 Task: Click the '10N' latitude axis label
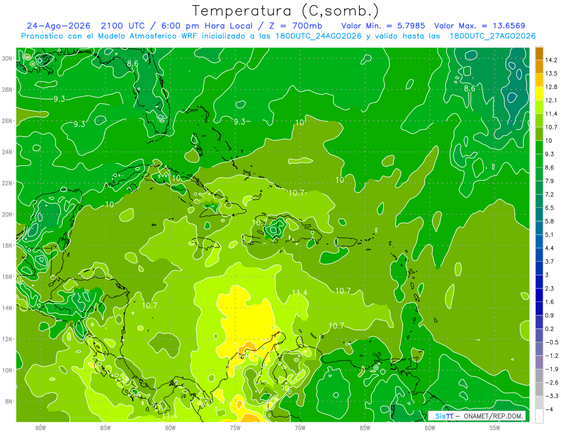[x=8, y=370]
